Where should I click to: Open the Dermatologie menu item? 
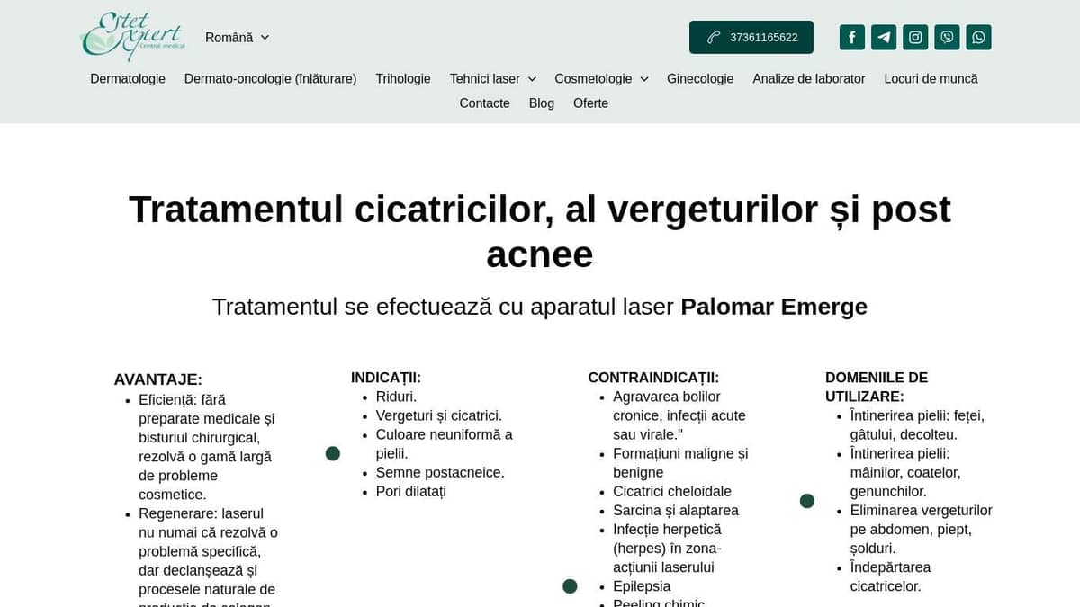127,79
